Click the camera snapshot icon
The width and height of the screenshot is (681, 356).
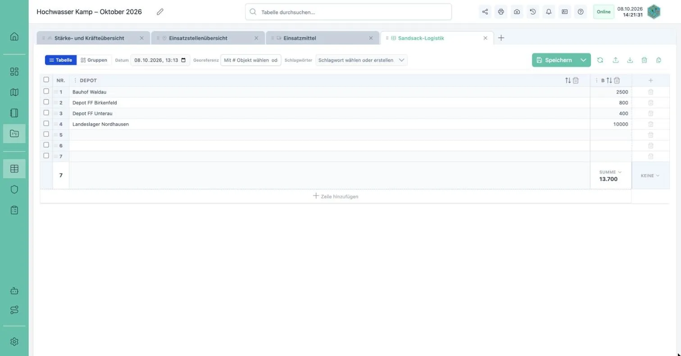click(x=517, y=12)
